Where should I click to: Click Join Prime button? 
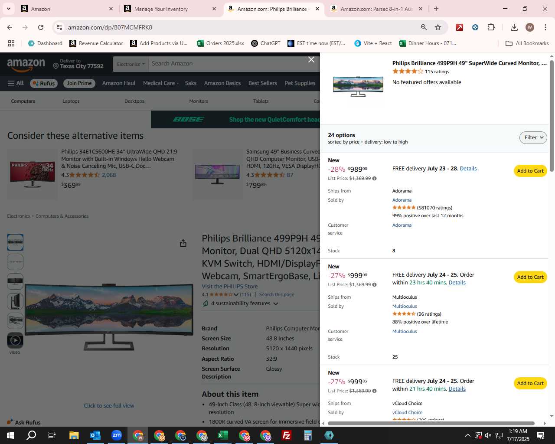point(79,83)
